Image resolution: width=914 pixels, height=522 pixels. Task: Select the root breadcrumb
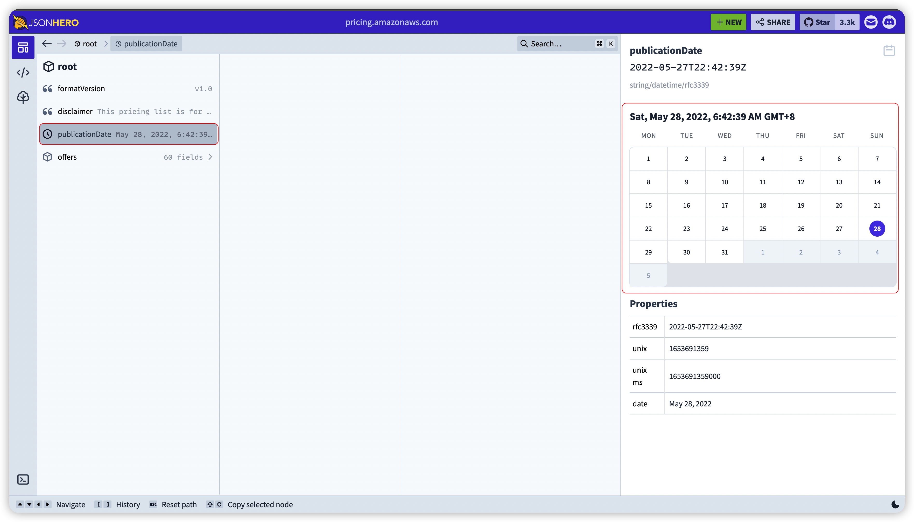(x=86, y=44)
